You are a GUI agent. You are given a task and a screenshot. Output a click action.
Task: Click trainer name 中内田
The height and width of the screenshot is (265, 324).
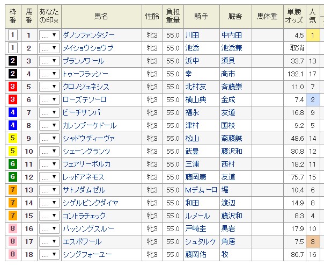231,35
